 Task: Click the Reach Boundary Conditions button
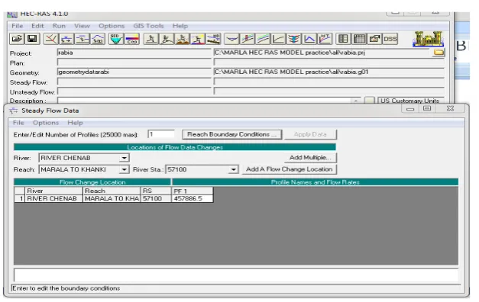click(232, 134)
